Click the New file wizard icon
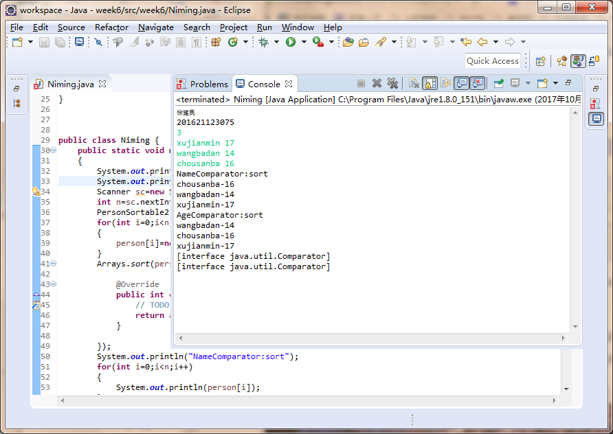 17,42
